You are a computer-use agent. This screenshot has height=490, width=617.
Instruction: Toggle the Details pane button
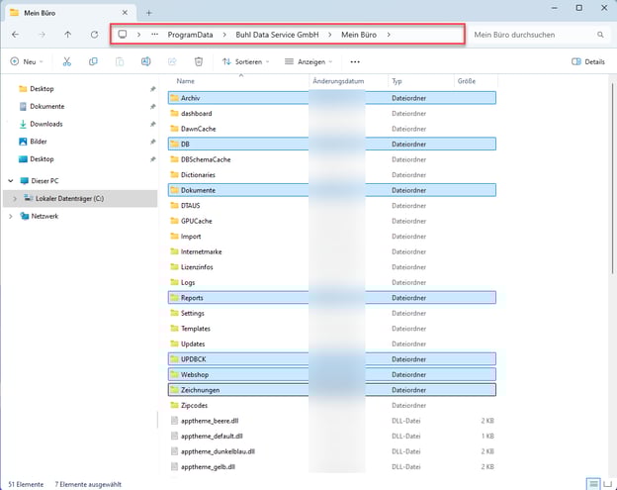pyautogui.click(x=588, y=61)
